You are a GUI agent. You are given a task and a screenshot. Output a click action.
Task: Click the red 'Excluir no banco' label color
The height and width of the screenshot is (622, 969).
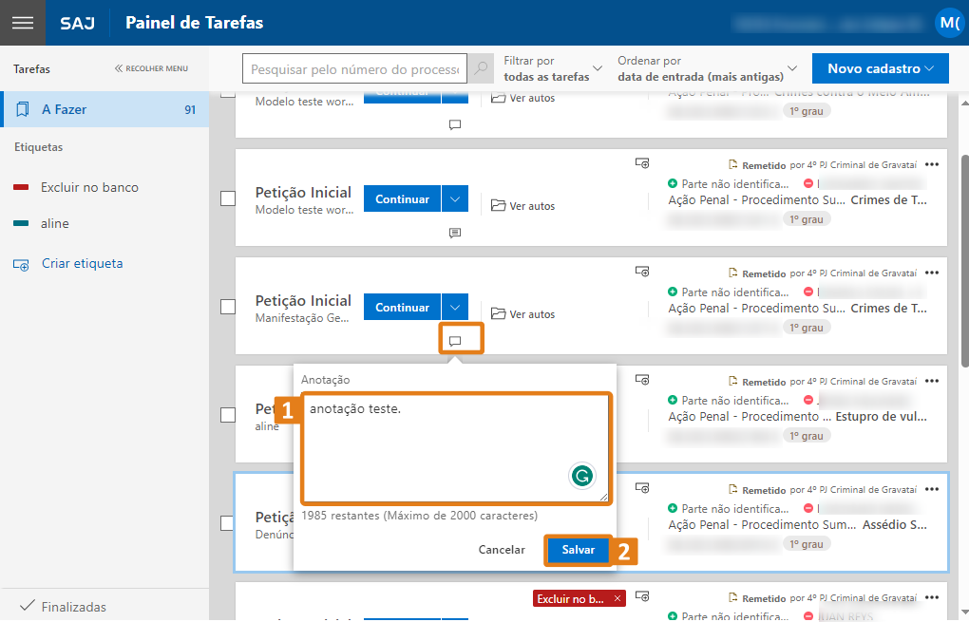[x=21, y=188]
